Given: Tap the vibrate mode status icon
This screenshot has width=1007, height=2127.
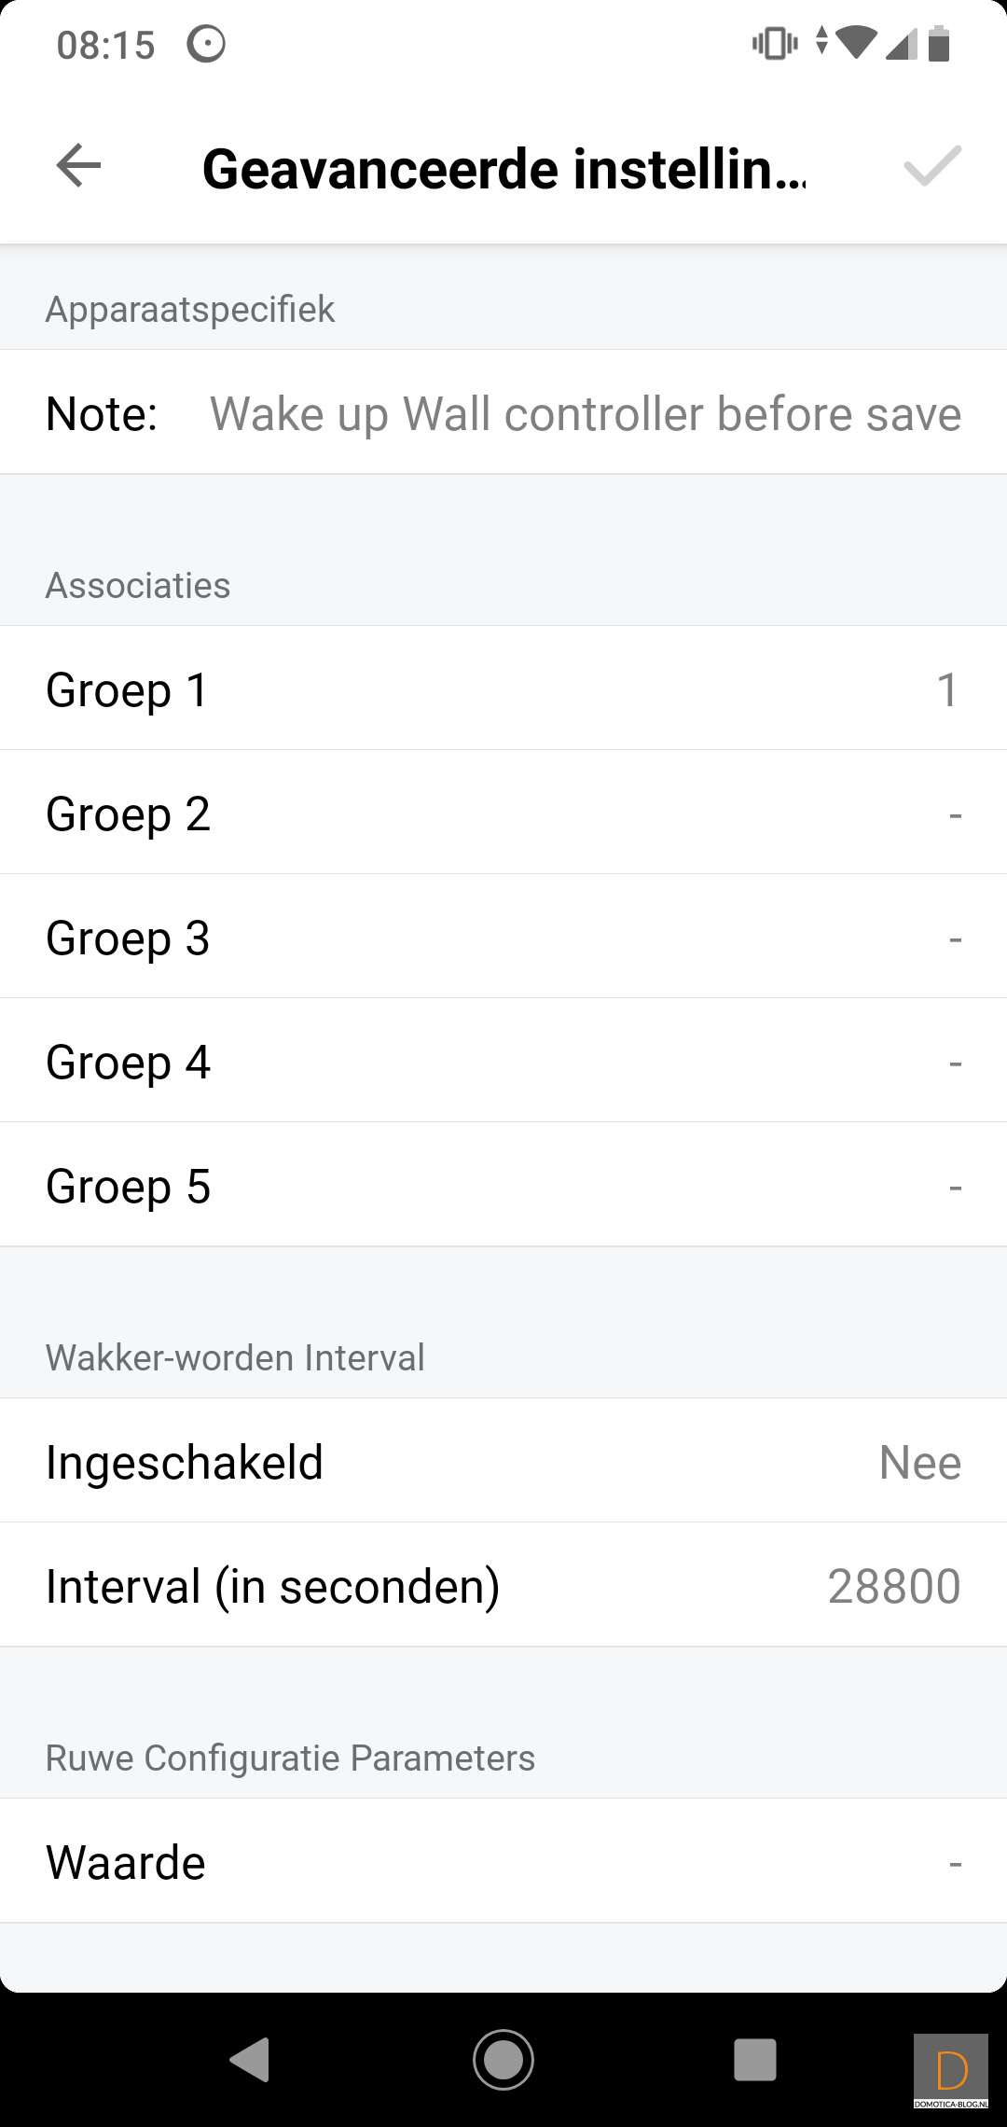Looking at the screenshot, I should pyautogui.click(x=774, y=44).
